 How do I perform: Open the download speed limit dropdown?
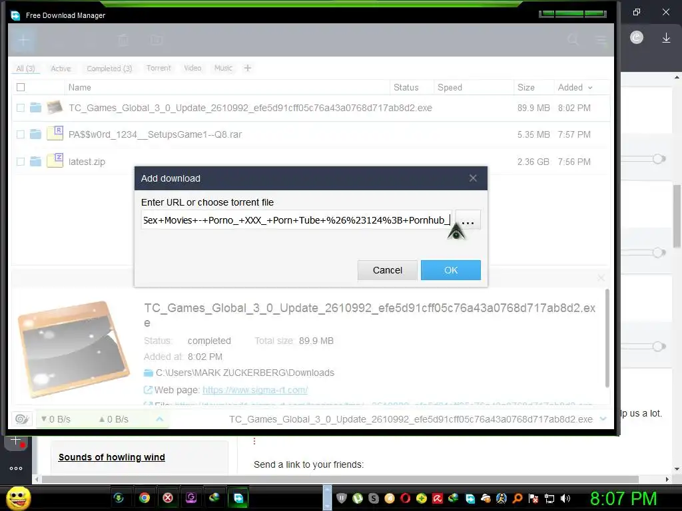[56, 419]
